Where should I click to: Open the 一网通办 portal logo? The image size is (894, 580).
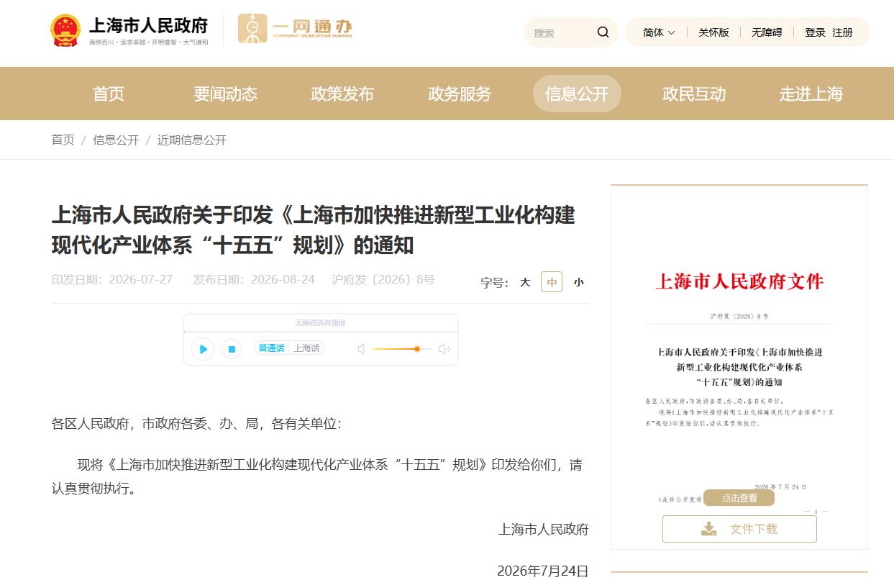(295, 30)
